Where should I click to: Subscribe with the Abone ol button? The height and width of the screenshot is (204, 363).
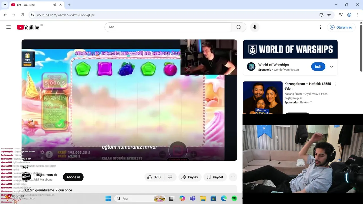(x=73, y=177)
